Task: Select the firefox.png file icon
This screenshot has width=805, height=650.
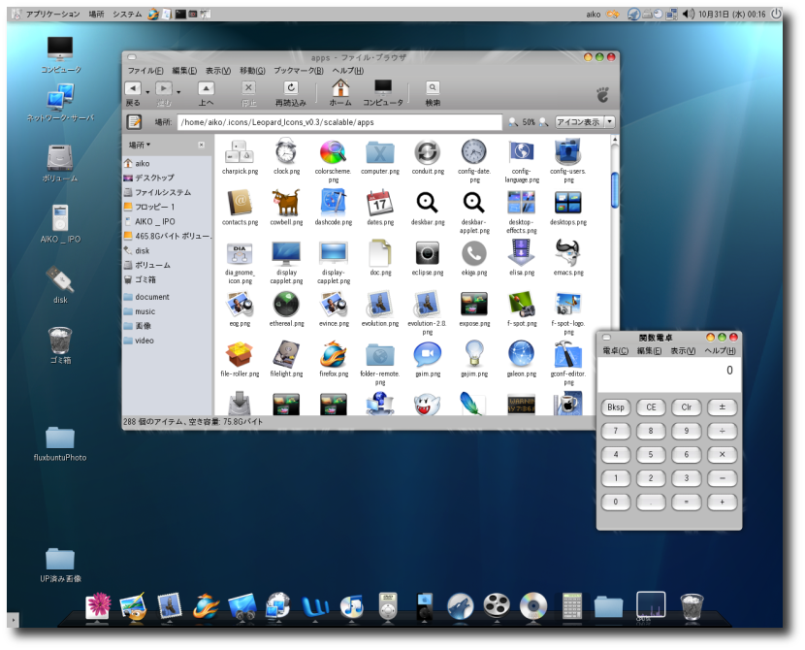Action: click(x=333, y=355)
